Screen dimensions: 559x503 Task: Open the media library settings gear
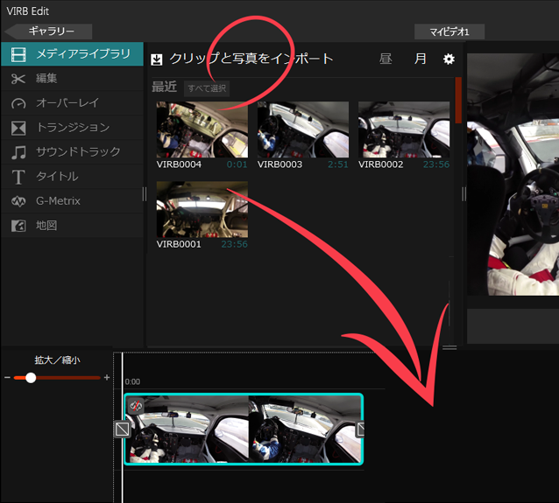tap(449, 59)
